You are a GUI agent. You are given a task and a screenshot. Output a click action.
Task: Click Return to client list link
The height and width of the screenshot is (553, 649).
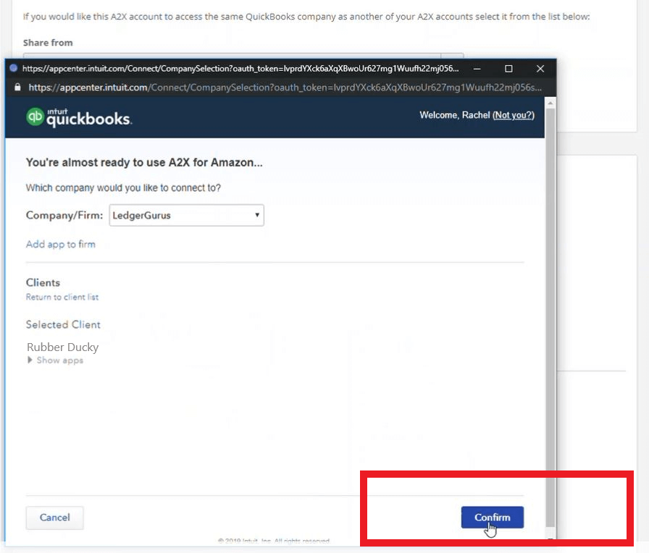(x=62, y=297)
